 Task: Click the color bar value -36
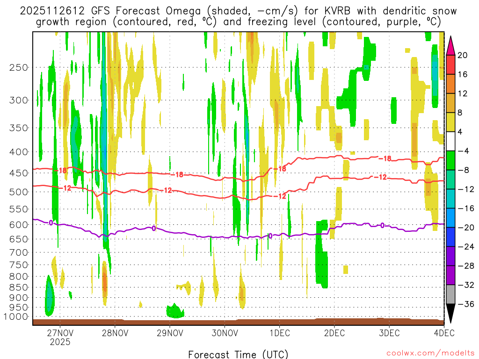click(466, 304)
